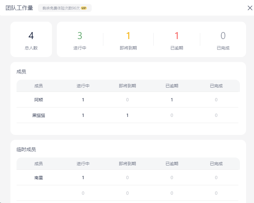Image resolution: width=254 pixels, height=203 pixels.
Task: Click the 剩余免费体验次数96次 pill
Action: click(64, 8)
